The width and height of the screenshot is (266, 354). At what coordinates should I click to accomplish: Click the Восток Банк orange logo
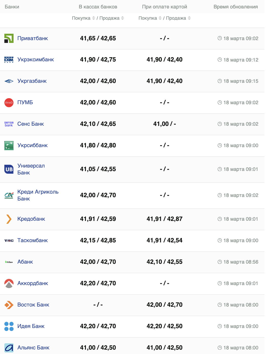(9, 305)
